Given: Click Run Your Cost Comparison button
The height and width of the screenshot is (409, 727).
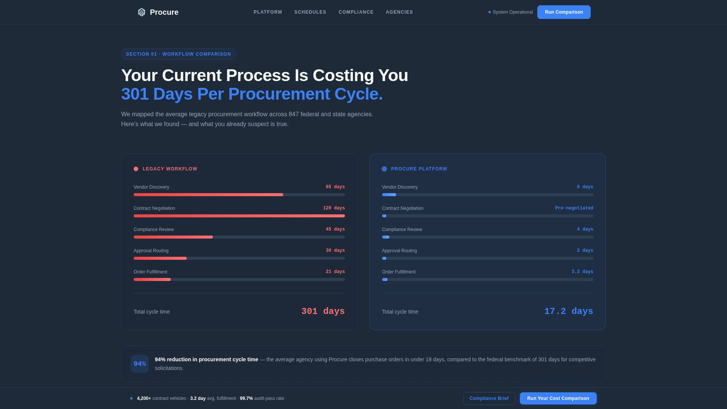Looking at the screenshot, I should coord(558,398).
